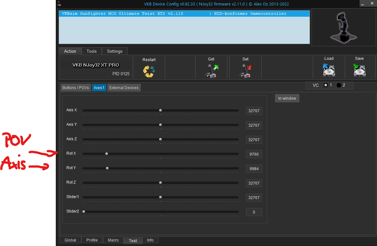Click the Axis Y value field
Screen dimensions: 377x246
[x=254, y=125]
